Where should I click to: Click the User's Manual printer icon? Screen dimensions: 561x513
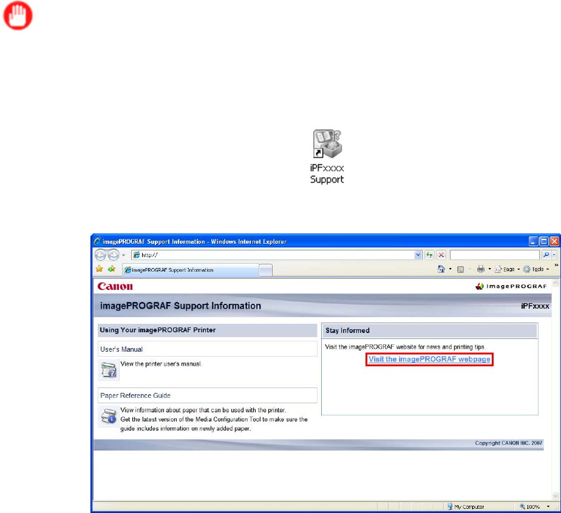[109, 370]
